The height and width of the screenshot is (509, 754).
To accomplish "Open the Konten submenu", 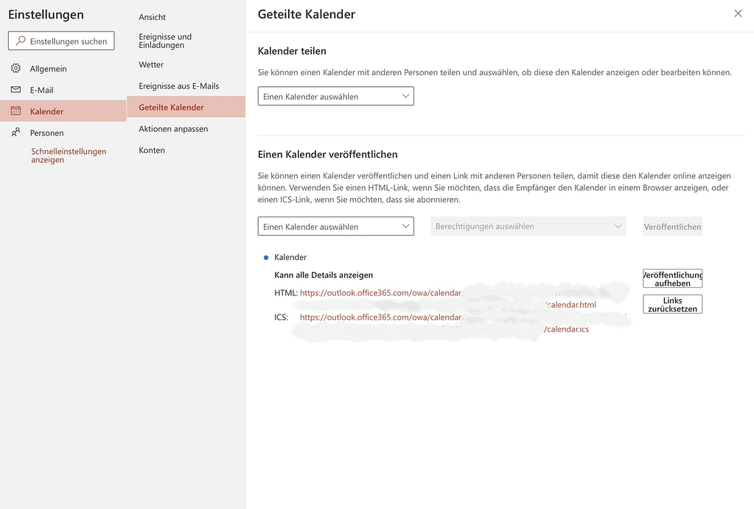I will click(186, 150).
